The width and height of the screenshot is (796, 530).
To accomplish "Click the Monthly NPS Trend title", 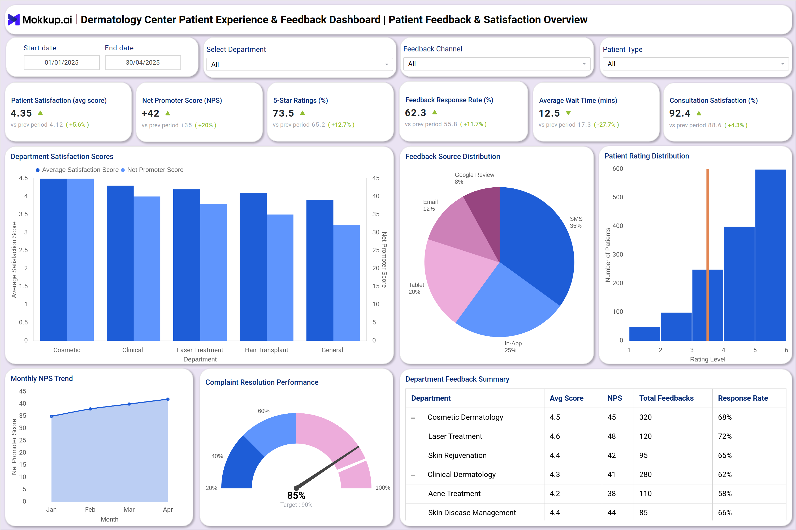I will click(x=42, y=379).
